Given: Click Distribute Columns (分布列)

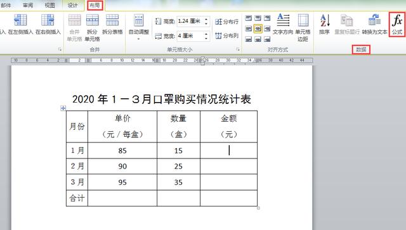Looking at the screenshot, I should tap(226, 35).
